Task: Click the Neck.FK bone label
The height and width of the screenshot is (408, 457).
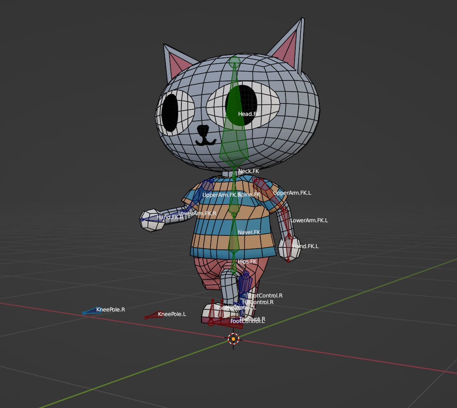Action: pyautogui.click(x=248, y=171)
